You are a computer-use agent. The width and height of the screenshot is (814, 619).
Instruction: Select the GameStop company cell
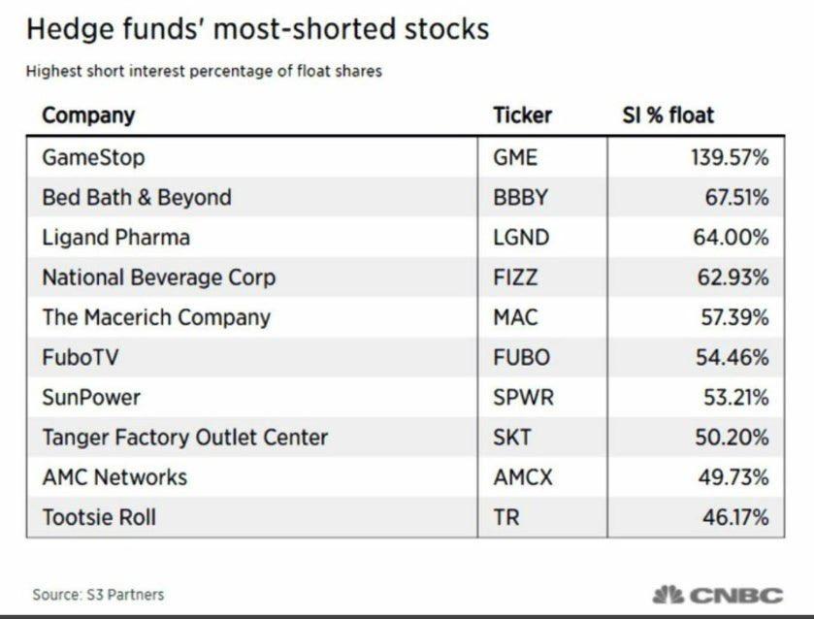[93, 158]
